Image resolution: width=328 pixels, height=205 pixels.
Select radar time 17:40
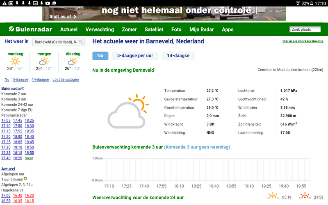(x=6, y=158)
